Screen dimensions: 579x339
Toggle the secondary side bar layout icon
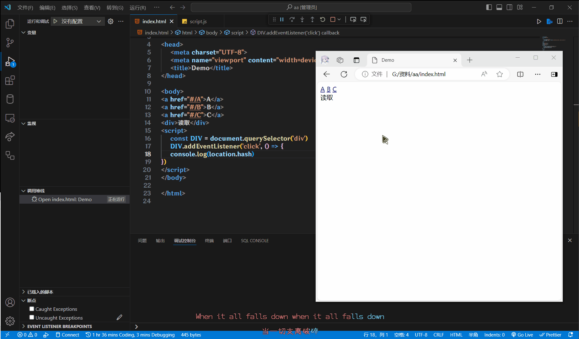pyautogui.click(x=510, y=7)
